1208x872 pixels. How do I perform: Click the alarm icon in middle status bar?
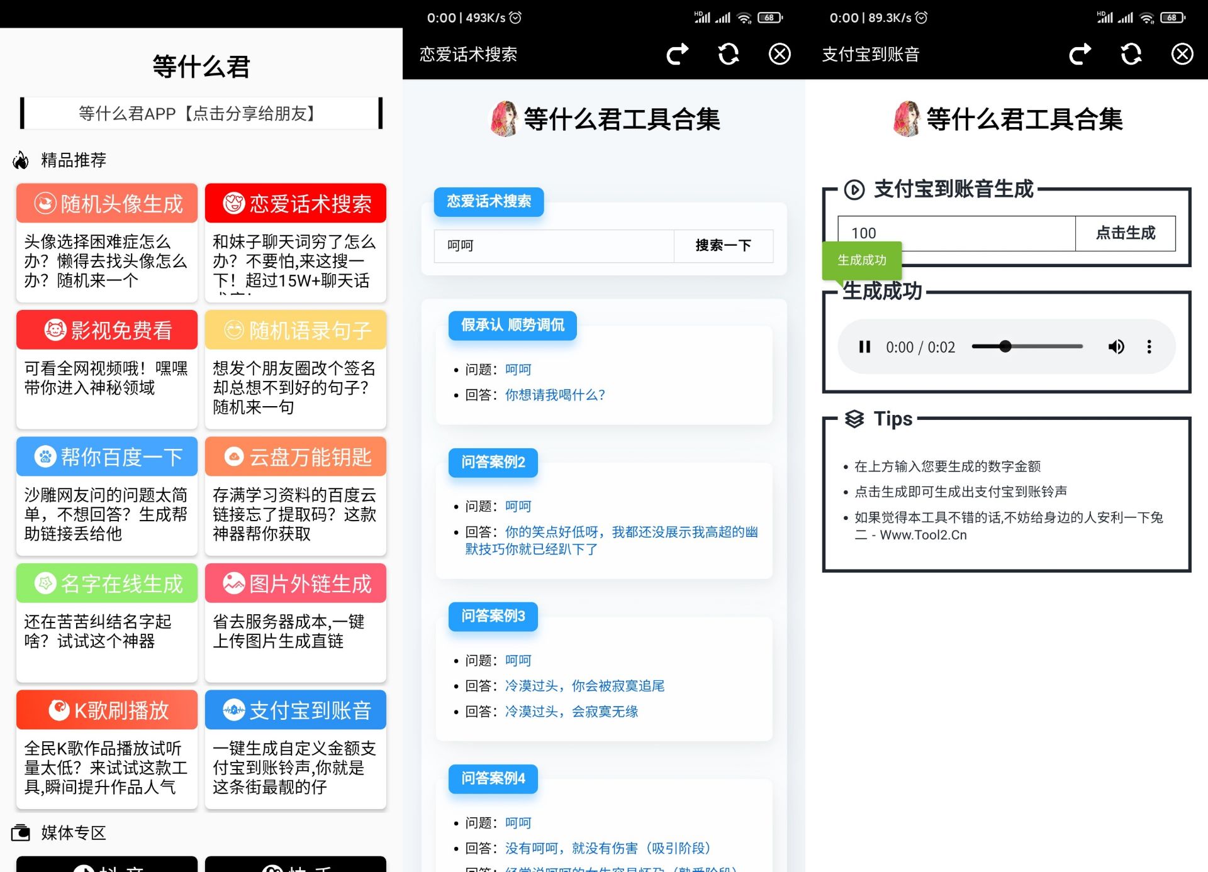[x=515, y=18]
